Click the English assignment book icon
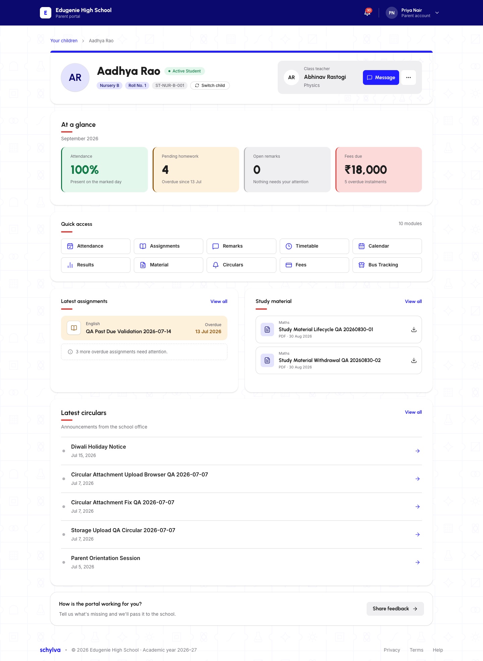The image size is (483, 661). (74, 328)
